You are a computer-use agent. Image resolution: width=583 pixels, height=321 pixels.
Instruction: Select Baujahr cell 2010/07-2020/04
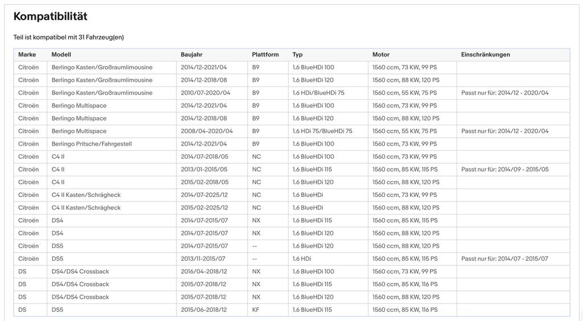click(x=206, y=93)
